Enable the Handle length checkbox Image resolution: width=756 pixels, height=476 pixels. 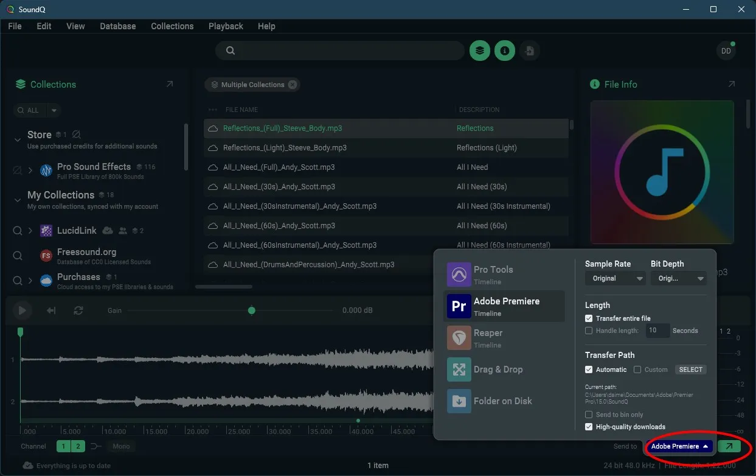pos(589,331)
